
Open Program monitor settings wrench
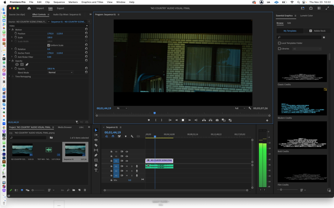pos(250,108)
